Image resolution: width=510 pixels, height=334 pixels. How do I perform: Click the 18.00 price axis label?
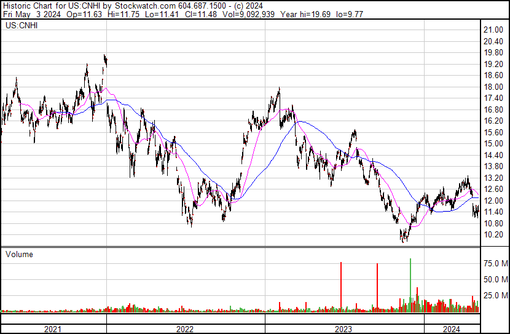[x=493, y=87]
